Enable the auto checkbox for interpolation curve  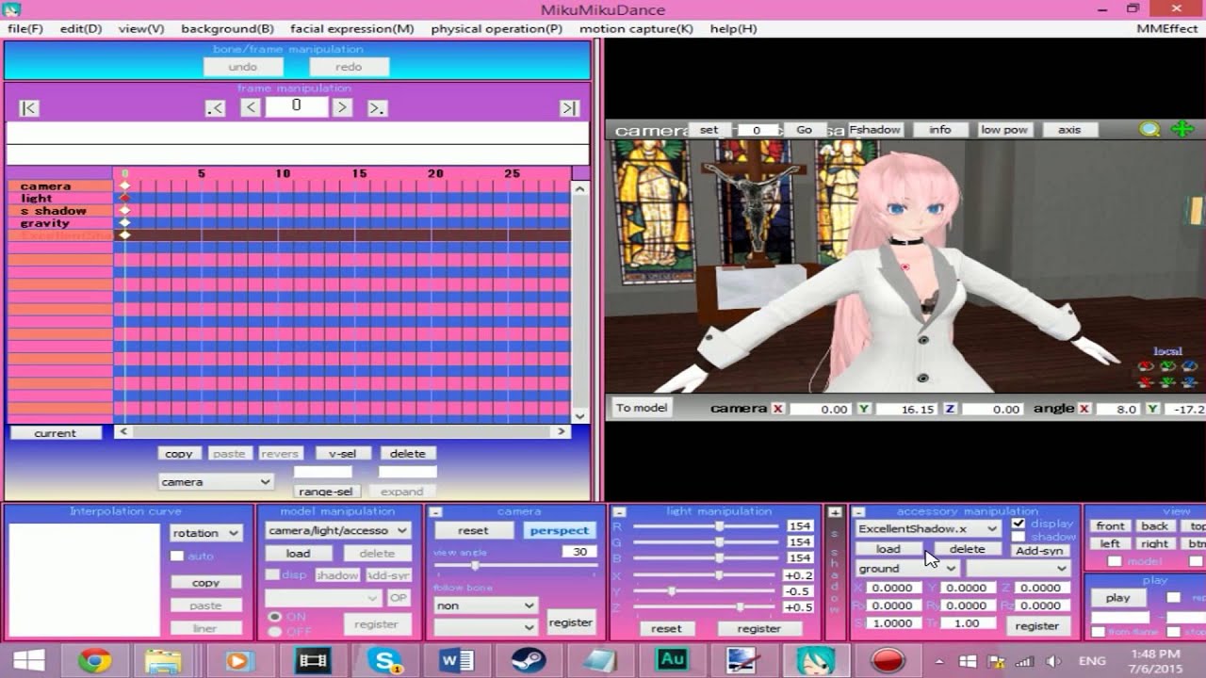[x=176, y=556]
